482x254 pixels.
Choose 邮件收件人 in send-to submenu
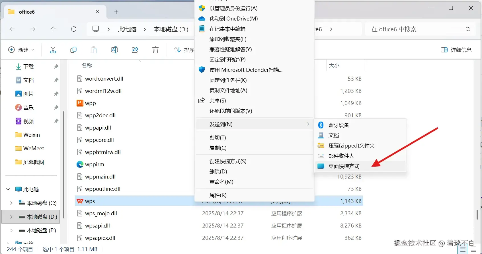(360, 156)
